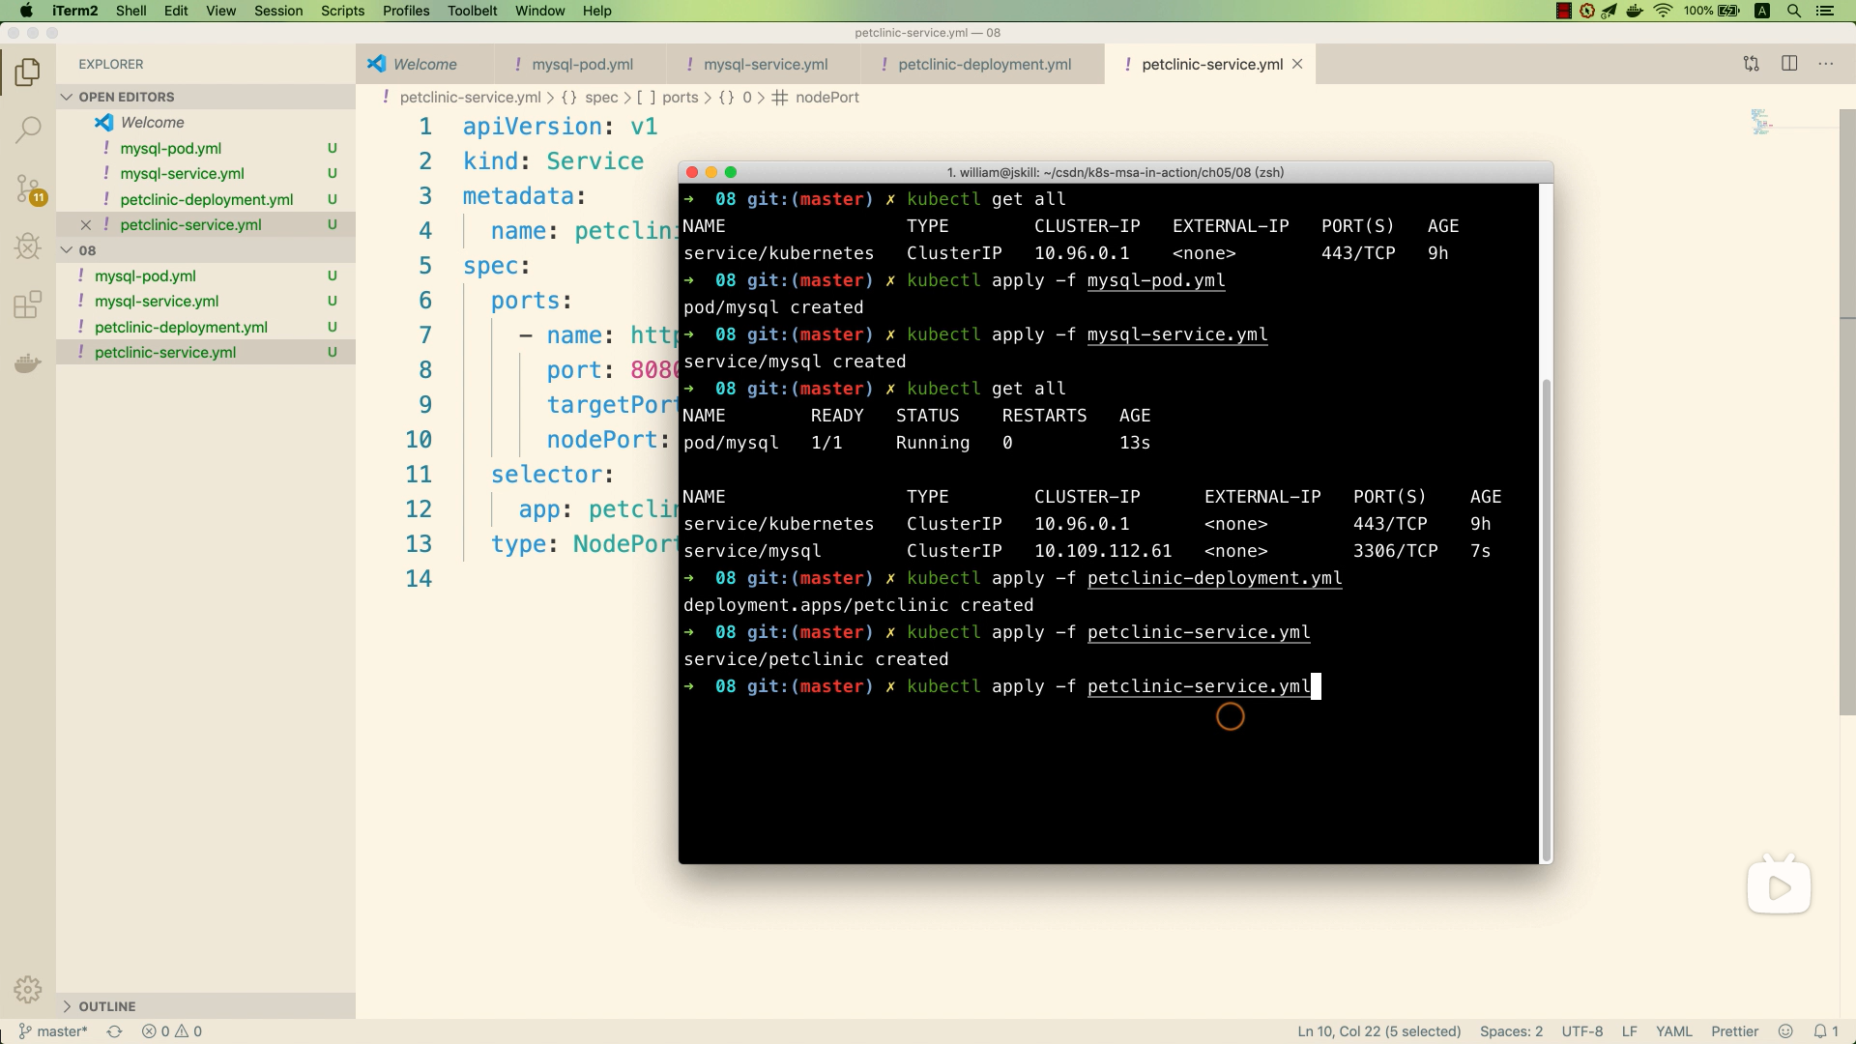Open petclinic-deployment.yml in the 08 folder
Image resolution: width=1856 pixels, height=1044 pixels.
206,327
